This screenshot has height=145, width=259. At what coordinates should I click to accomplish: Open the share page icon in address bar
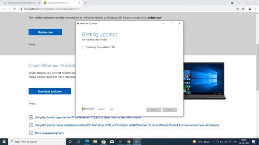(238, 9)
